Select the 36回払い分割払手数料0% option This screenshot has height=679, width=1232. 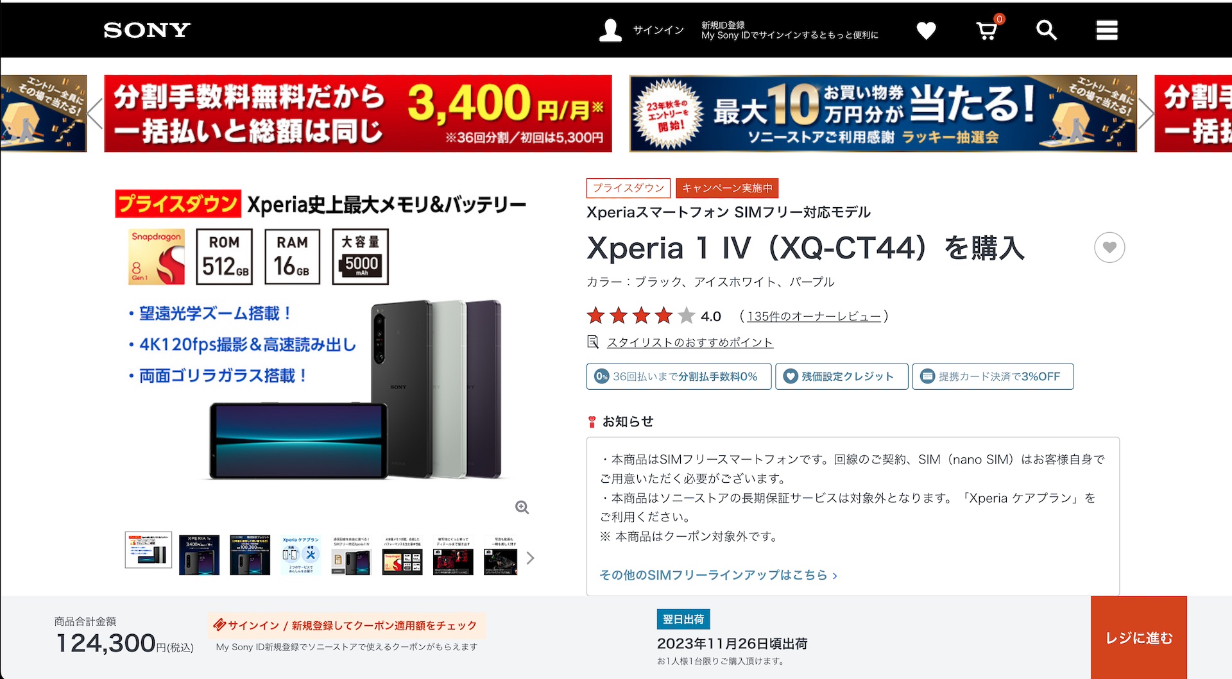(679, 376)
